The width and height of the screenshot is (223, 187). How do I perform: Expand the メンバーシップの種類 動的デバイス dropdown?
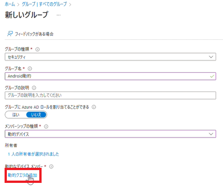(x=110, y=134)
